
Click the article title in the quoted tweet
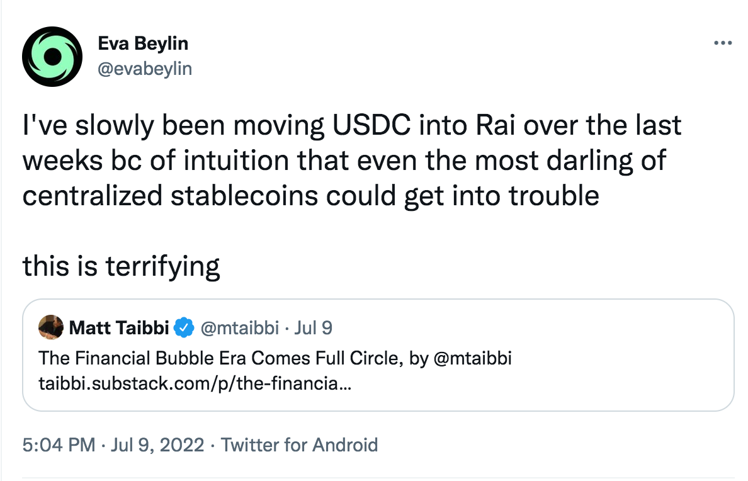pyautogui.click(x=275, y=358)
